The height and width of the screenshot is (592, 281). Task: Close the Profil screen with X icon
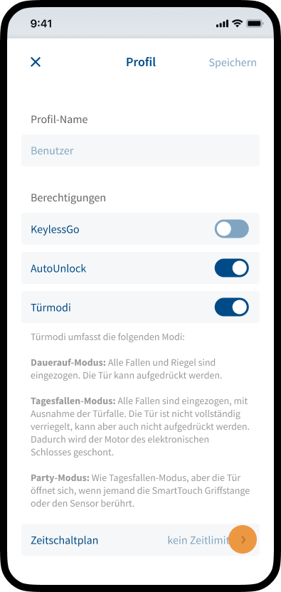[36, 63]
